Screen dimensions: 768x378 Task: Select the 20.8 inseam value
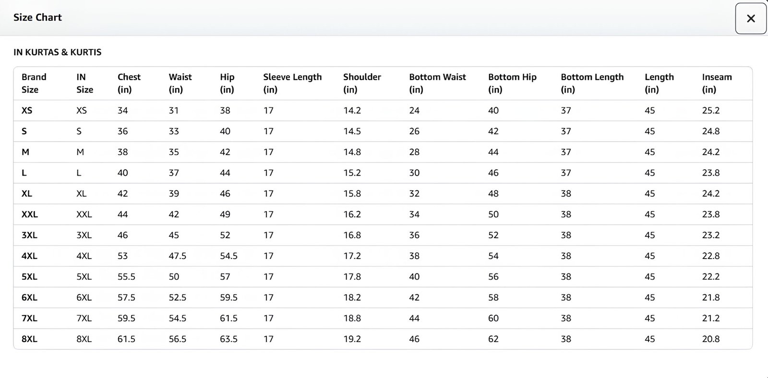[710, 339]
